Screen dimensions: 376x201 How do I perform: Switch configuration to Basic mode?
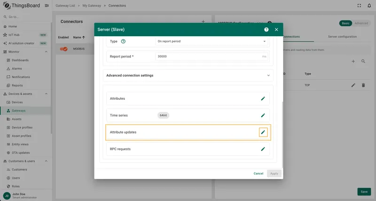345,23
